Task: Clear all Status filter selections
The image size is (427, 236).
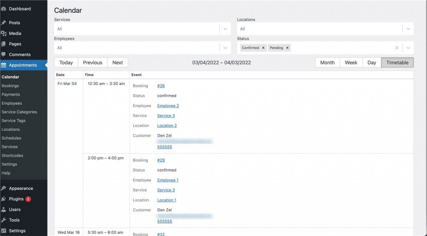Action: pos(397,48)
